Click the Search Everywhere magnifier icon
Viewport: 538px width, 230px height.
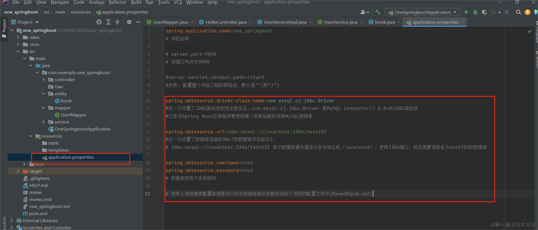coord(518,12)
